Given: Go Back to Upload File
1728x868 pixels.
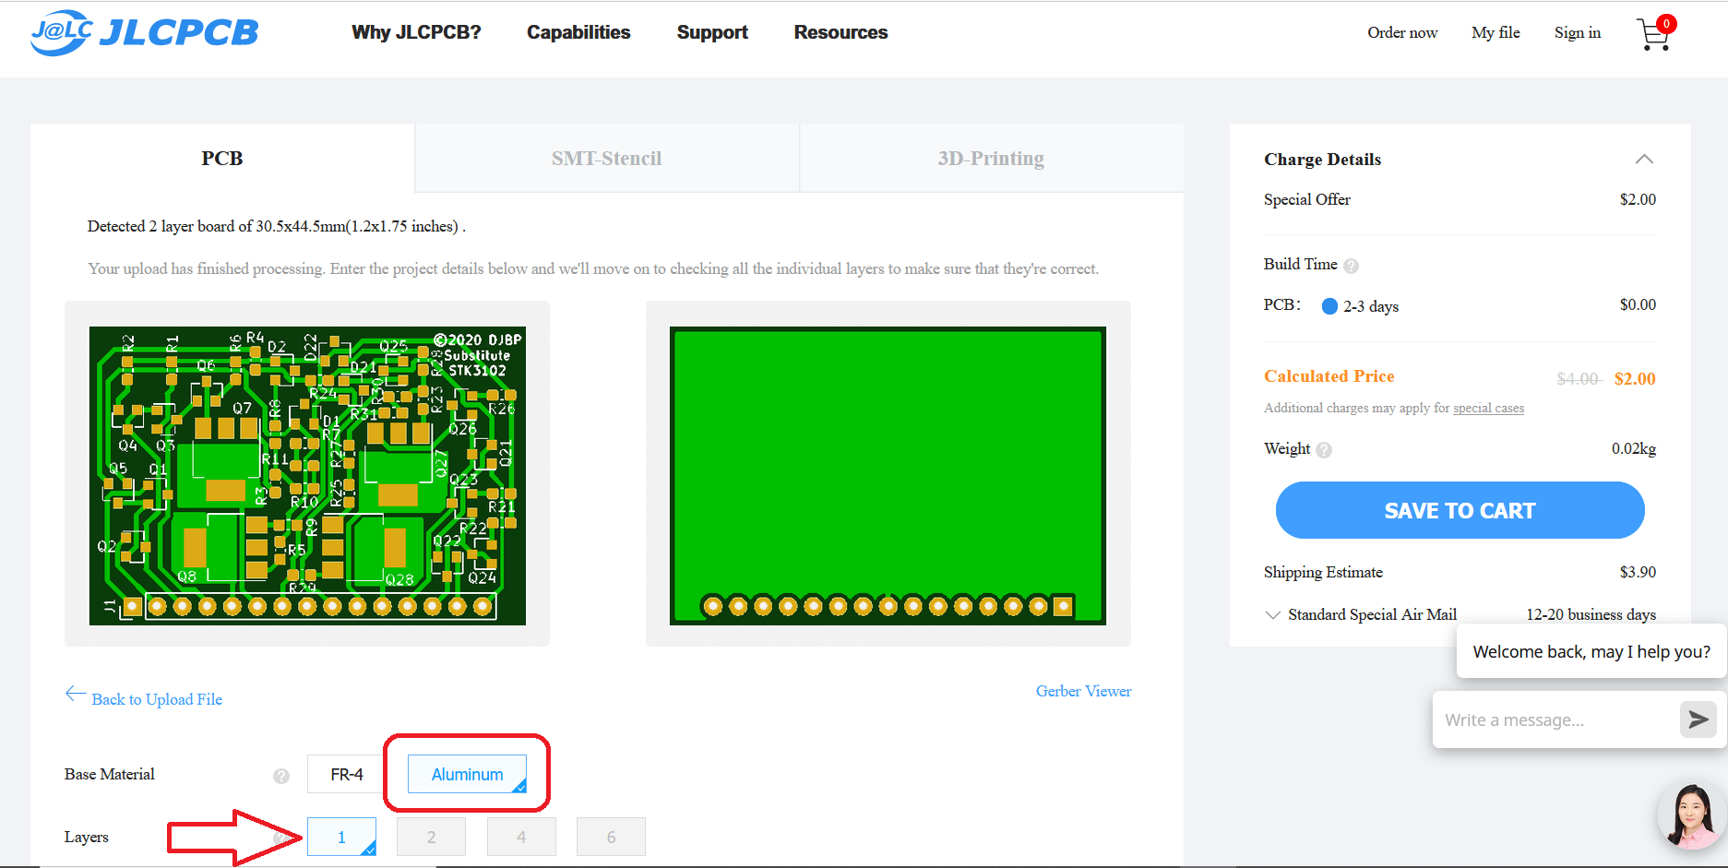Looking at the screenshot, I should (157, 699).
